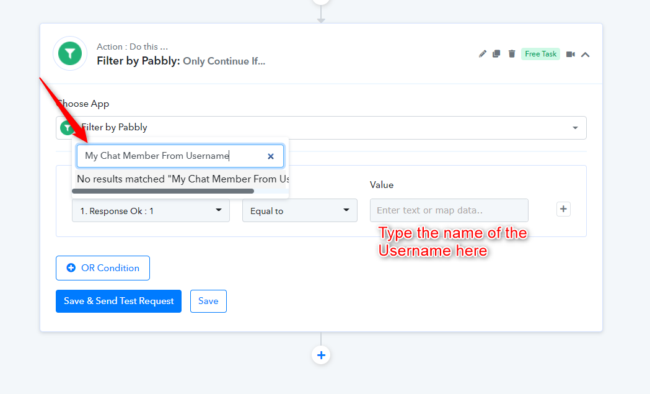650x394 pixels.
Task: Click 'No results matched' message text
Action: pos(183,179)
